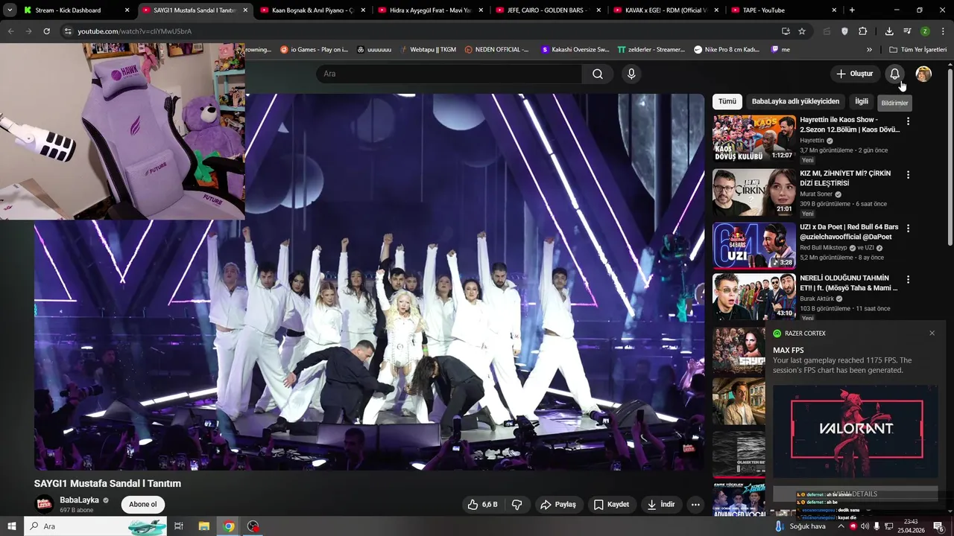Switch to TAPE - YouTube tab
Viewport: 954px width, 536px height.
tap(783, 10)
